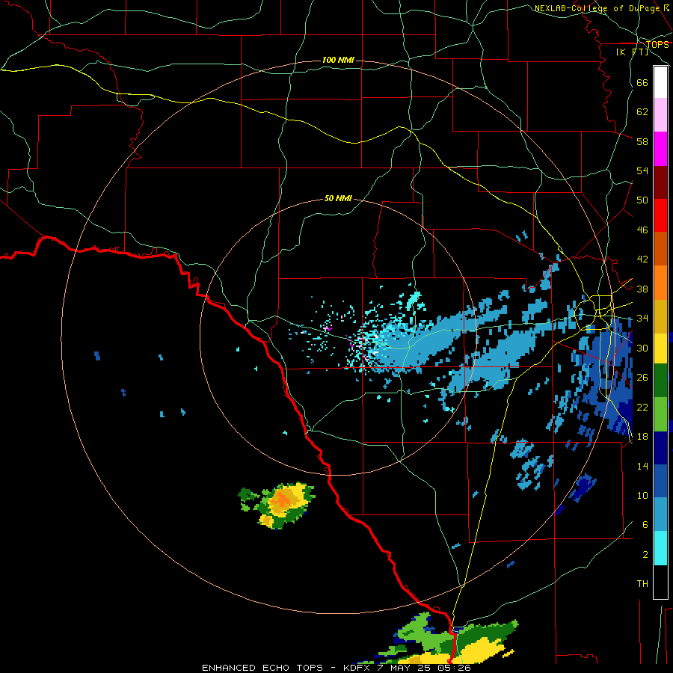Click the medium blue 18 kft swatch
The width and height of the screenshot is (673, 673).
click(x=660, y=481)
